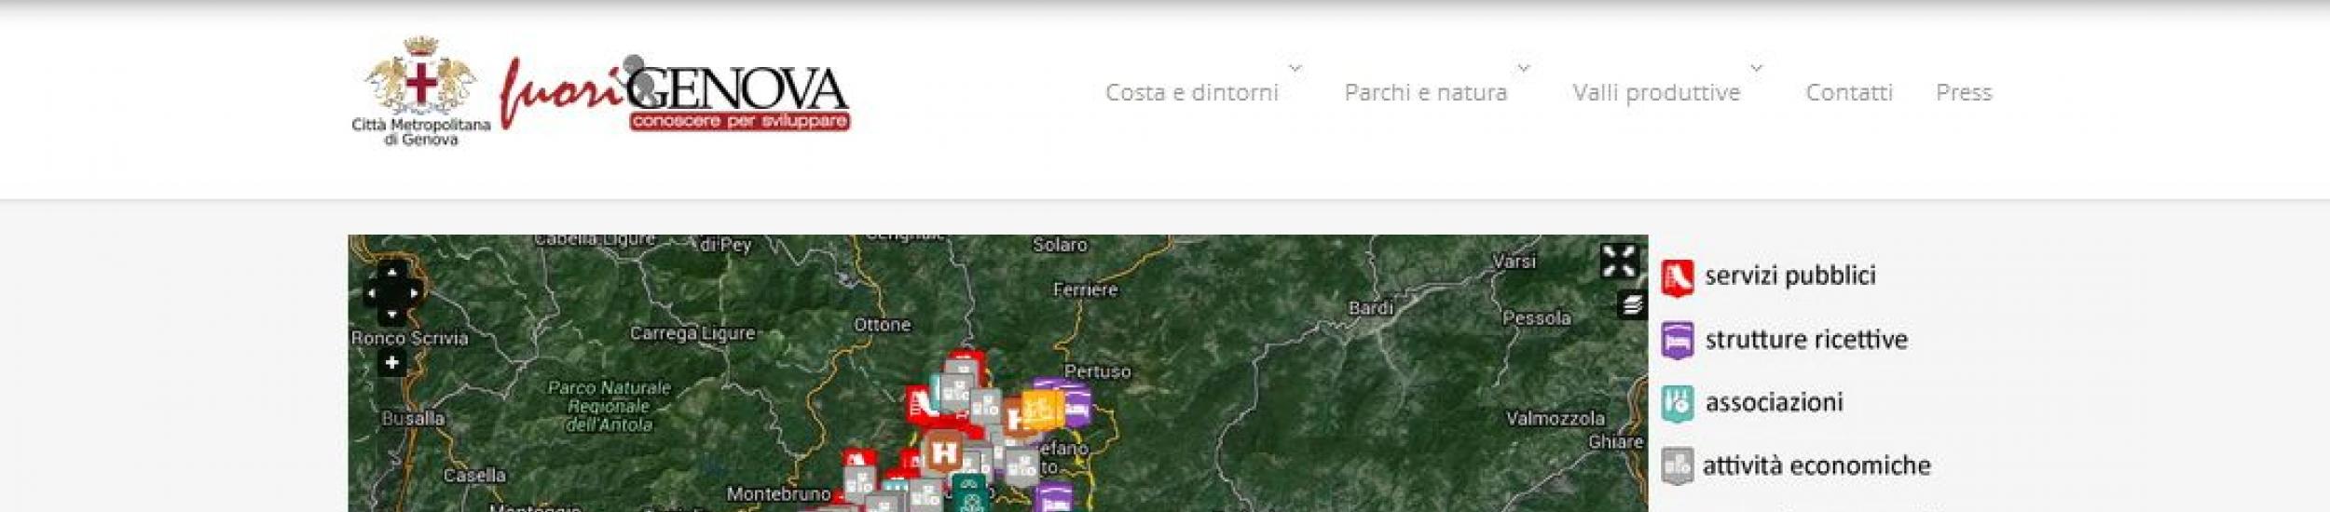Click the teal associazioni legend icon
The image size is (2330, 512).
pos(1677,403)
